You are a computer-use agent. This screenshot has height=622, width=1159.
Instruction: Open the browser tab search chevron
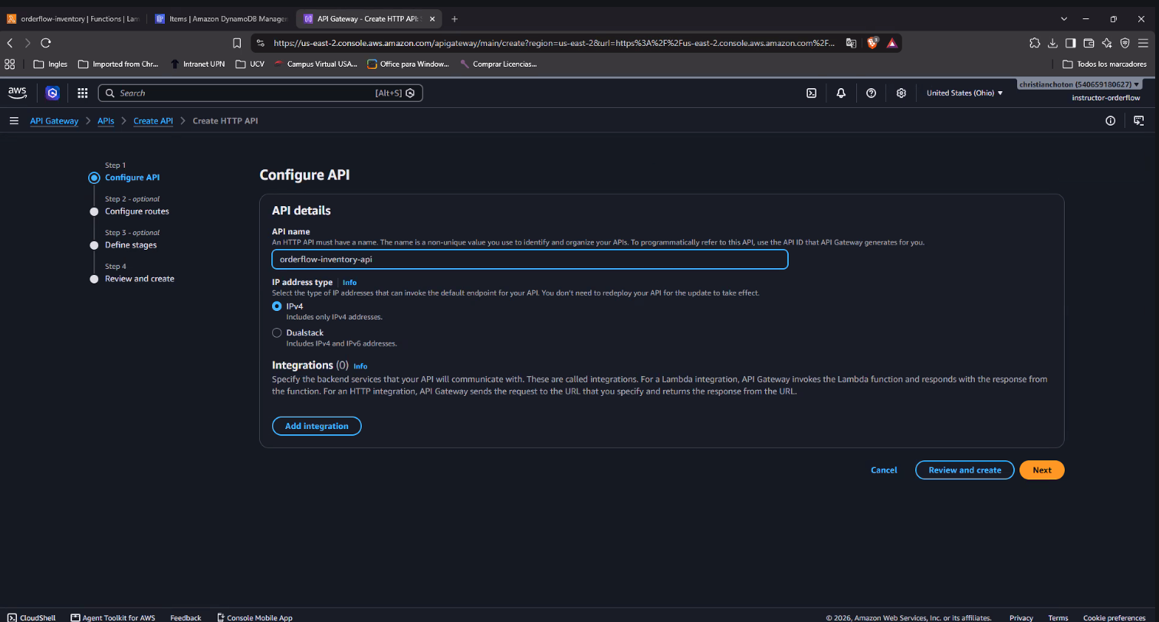(x=1064, y=18)
